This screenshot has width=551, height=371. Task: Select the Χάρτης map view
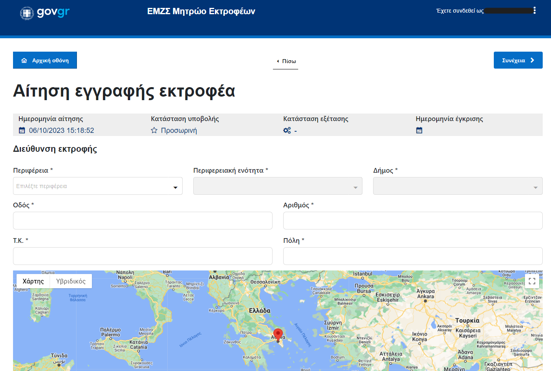coord(33,281)
